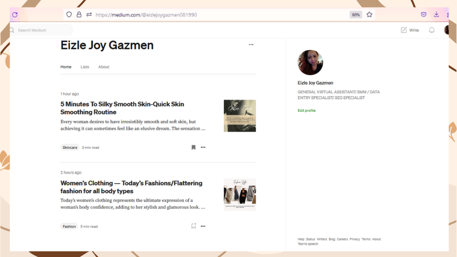Image resolution: width=457 pixels, height=257 pixels.
Task: Open more options for the Fashion story
Action: point(203,226)
